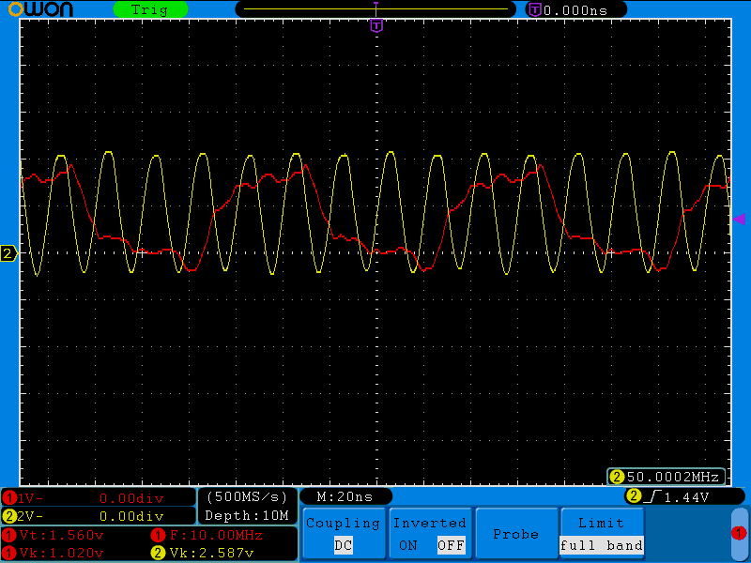Click the Depth:10M memory depth readout
751x563 pixels.
pyautogui.click(x=247, y=515)
